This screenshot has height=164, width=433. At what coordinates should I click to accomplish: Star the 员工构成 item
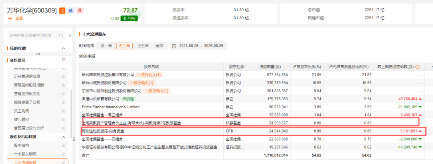click(63, 111)
